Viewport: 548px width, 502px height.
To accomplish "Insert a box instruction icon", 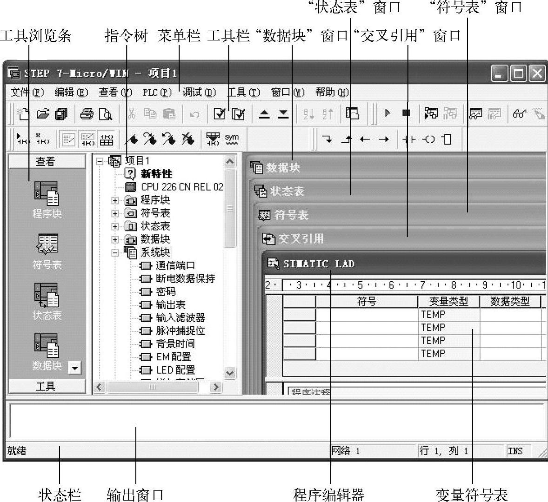I will coord(446,139).
